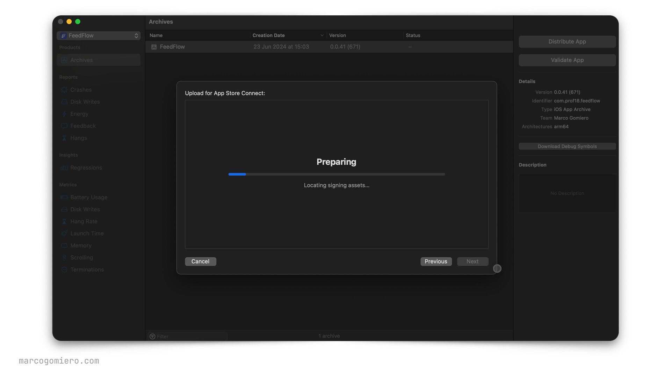
Task: Open Memory metrics
Action: click(x=81, y=245)
